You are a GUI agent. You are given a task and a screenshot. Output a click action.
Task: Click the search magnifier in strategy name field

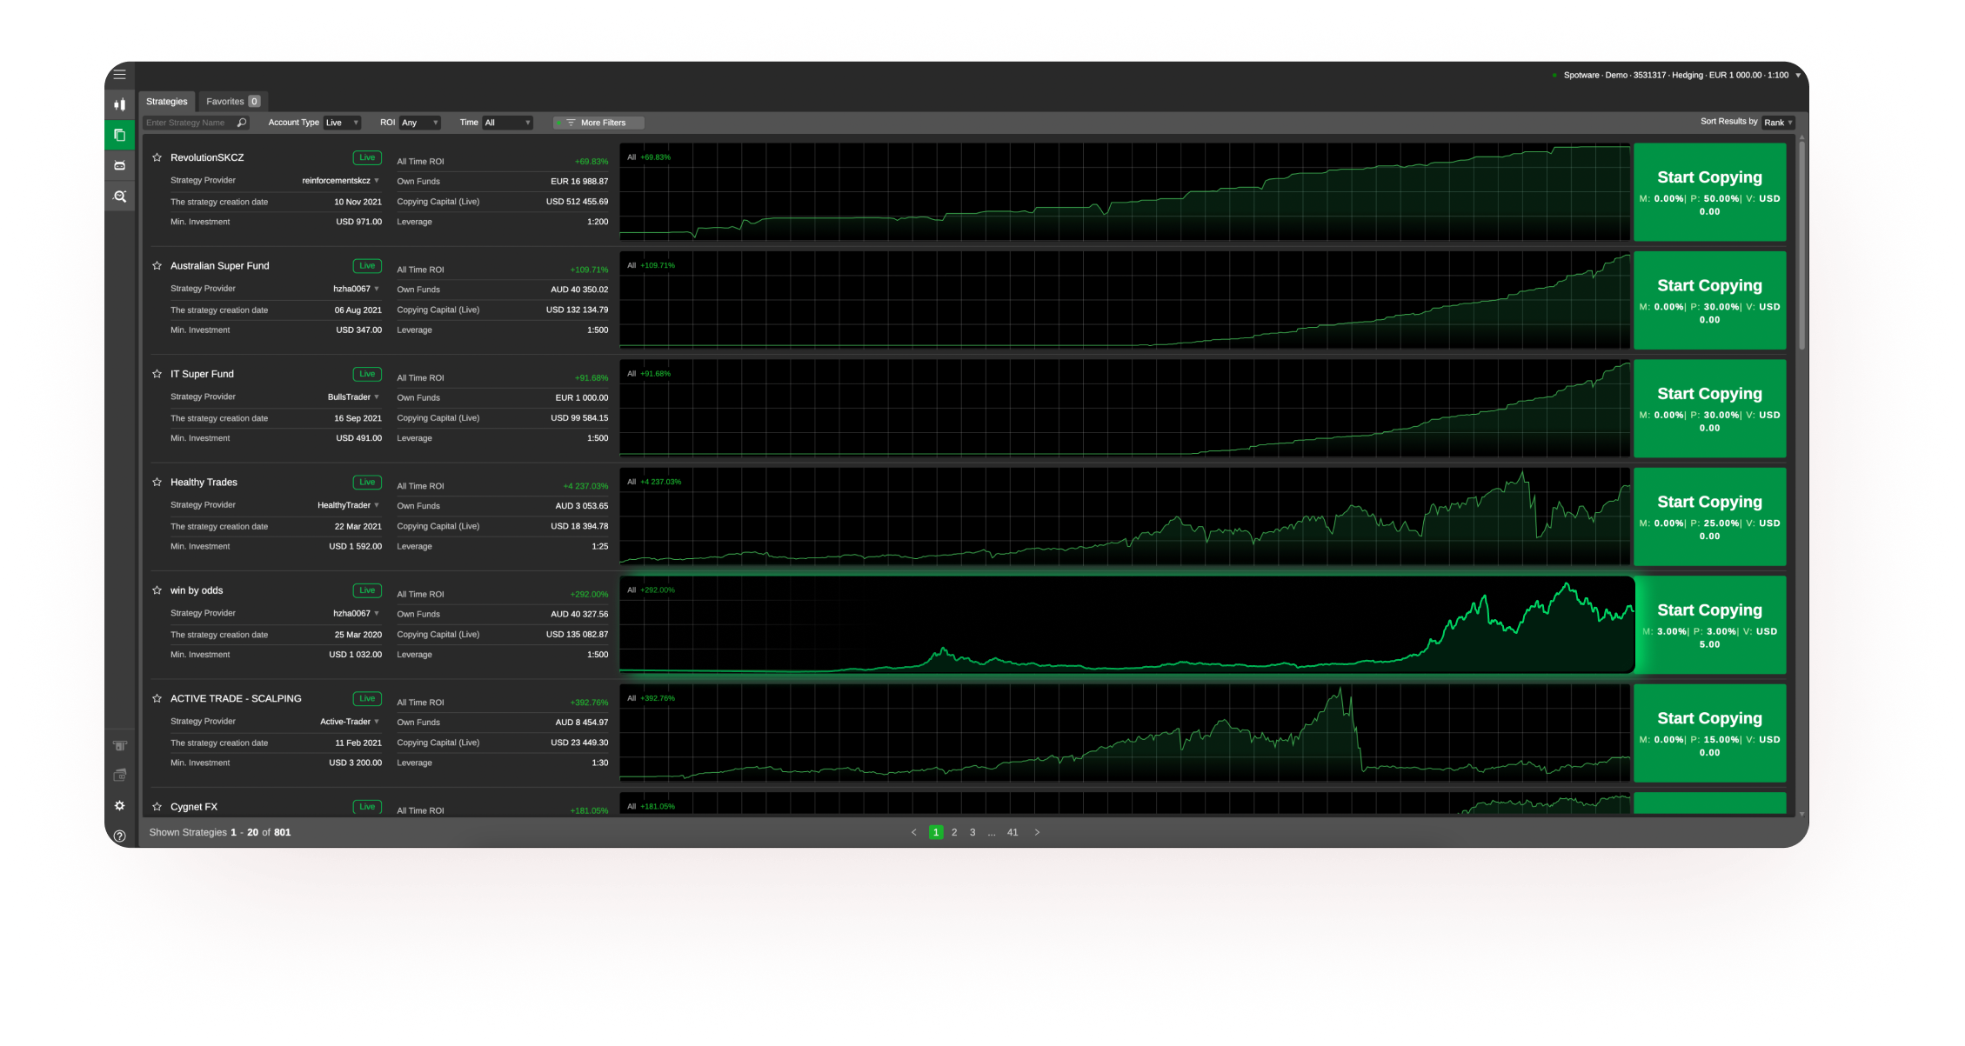point(242,123)
